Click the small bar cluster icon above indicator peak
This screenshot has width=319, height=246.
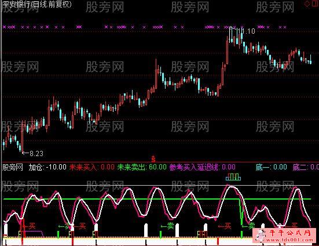pos(233,177)
